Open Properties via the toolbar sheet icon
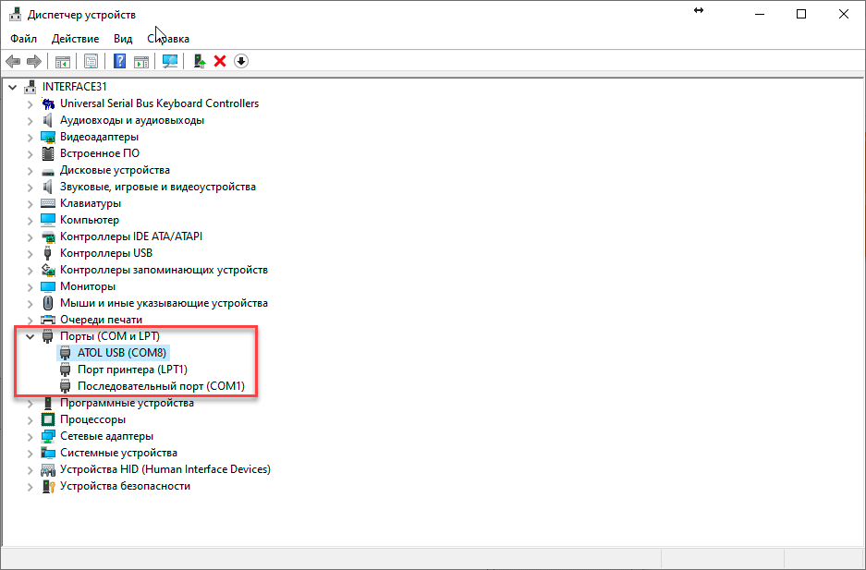Screen dimensions: 866x570 [x=91, y=61]
